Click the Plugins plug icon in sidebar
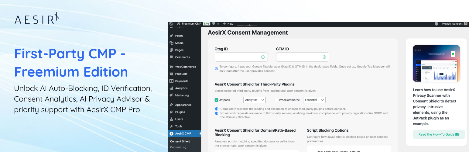The width and height of the screenshot is (469, 152). tap(171, 112)
